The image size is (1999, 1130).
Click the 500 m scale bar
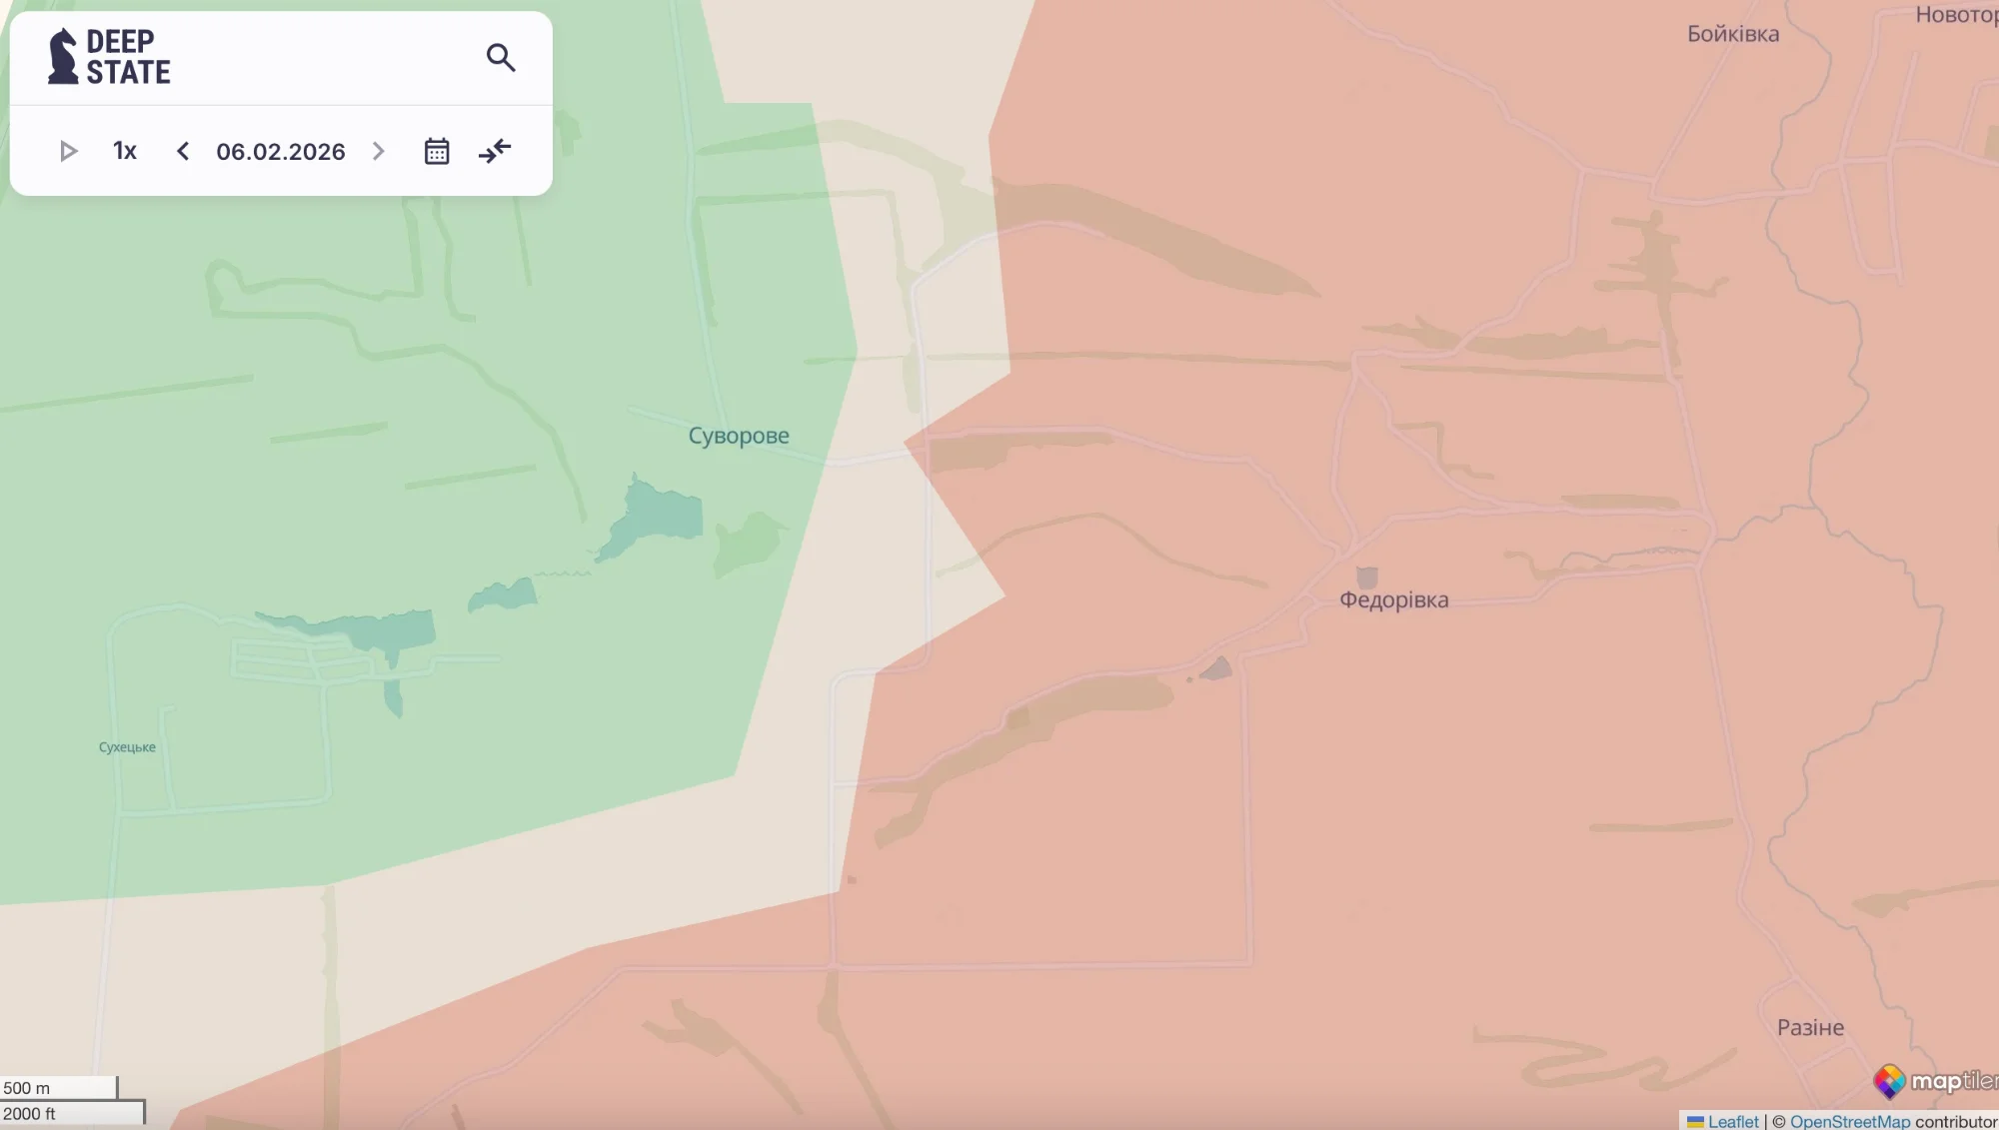pyautogui.click(x=58, y=1088)
